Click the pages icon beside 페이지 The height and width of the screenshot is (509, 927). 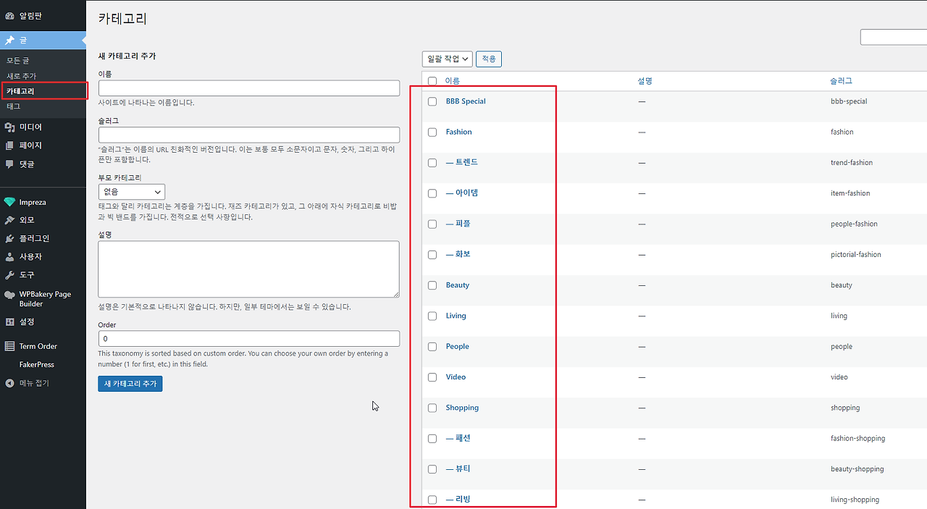[10, 146]
